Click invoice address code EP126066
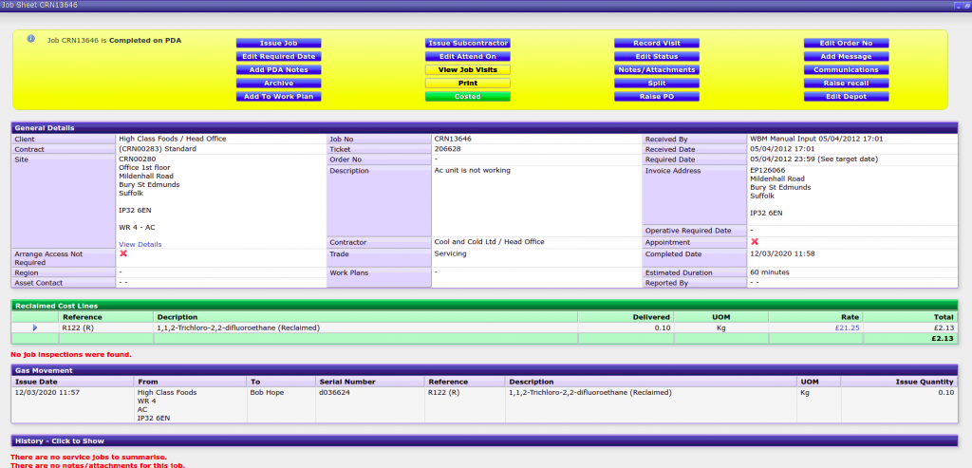The width and height of the screenshot is (972, 468). pos(767,171)
